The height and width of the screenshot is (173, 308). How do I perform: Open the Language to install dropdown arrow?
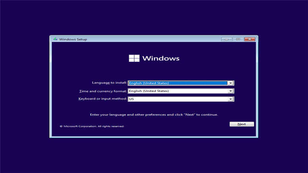pos(231,83)
